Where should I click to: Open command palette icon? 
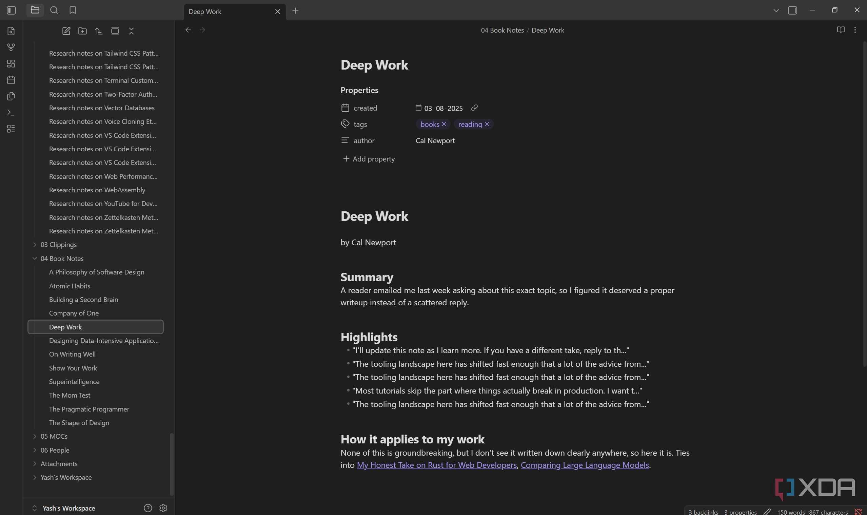click(x=11, y=112)
